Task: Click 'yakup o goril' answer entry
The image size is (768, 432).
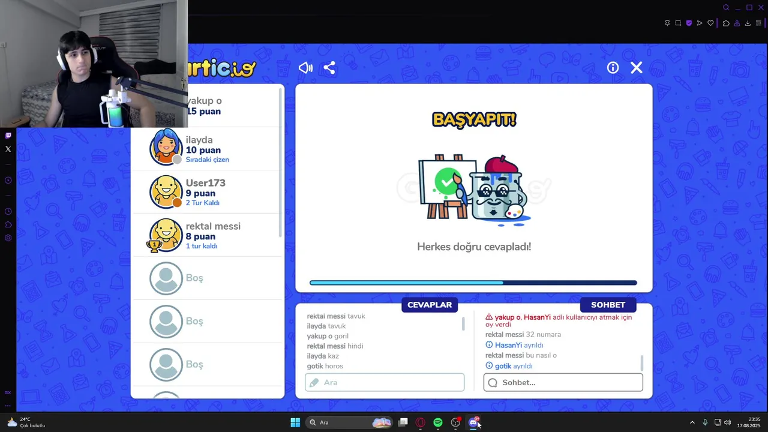Action: [328, 336]
